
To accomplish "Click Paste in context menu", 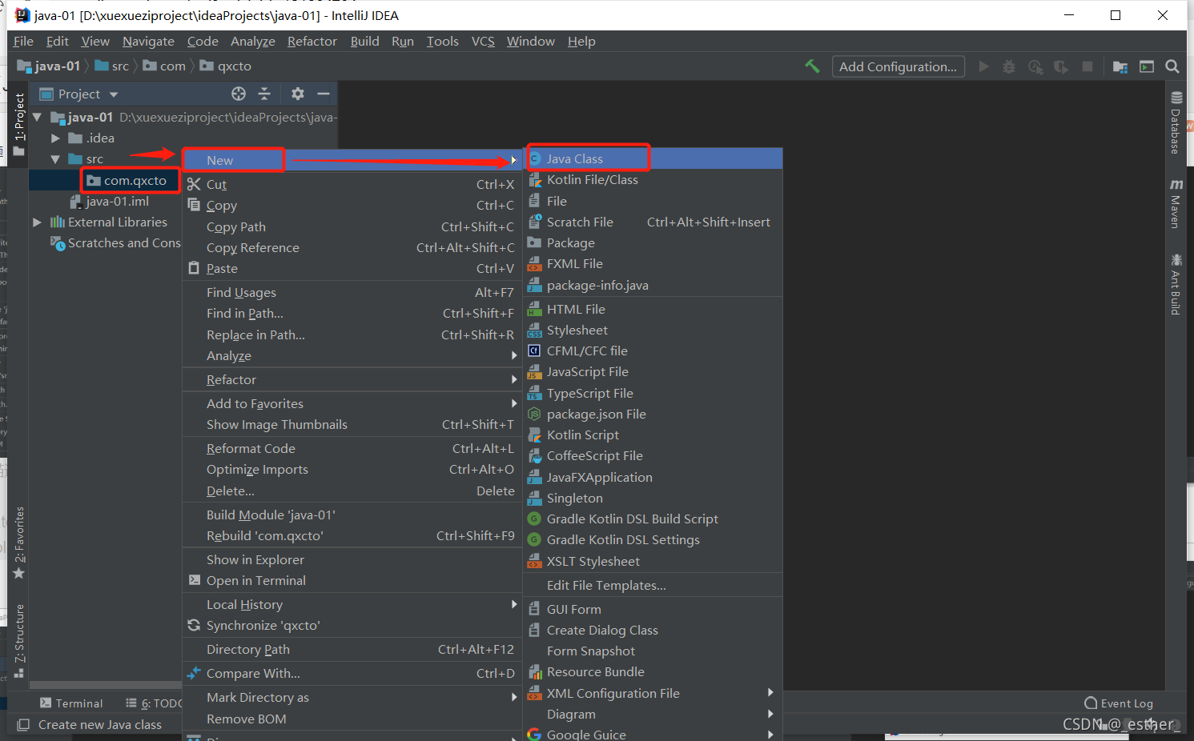I will (x=352, y=269).
